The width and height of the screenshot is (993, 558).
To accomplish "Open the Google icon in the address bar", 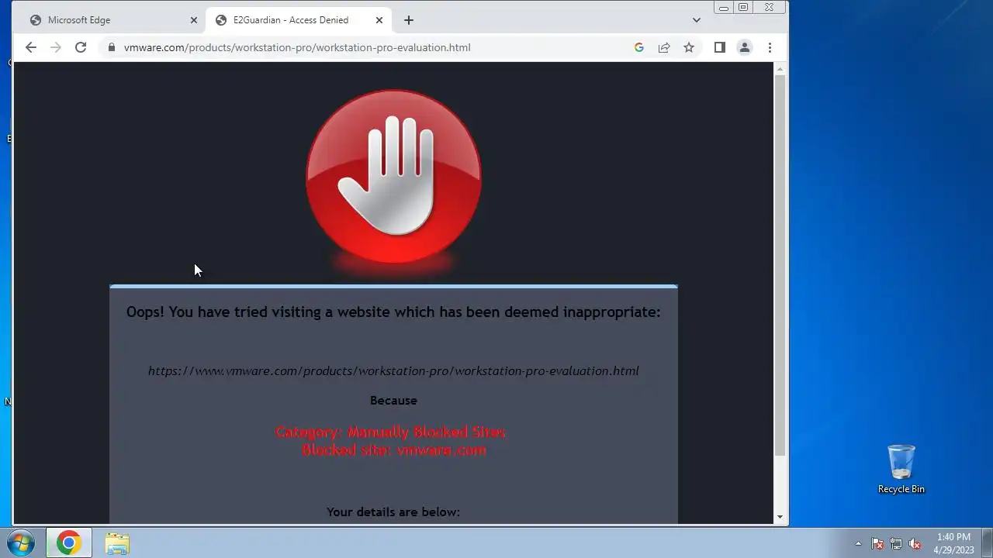I will coord(639,47).
